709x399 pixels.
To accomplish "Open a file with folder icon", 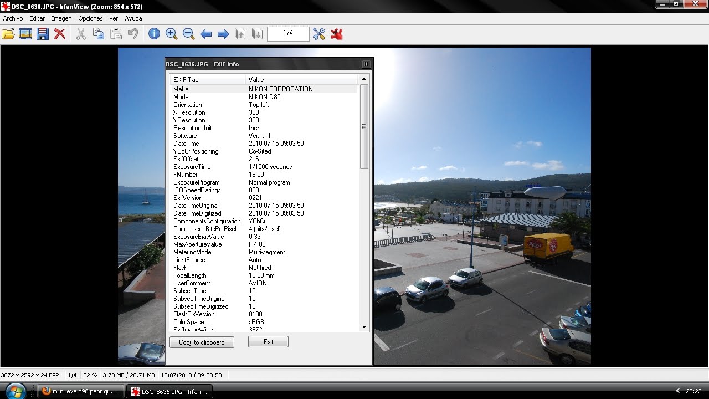I will click(x=8, y=34).
